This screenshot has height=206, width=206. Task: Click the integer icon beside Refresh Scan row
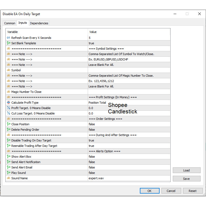pyautogui.click(x=8, y=38)
